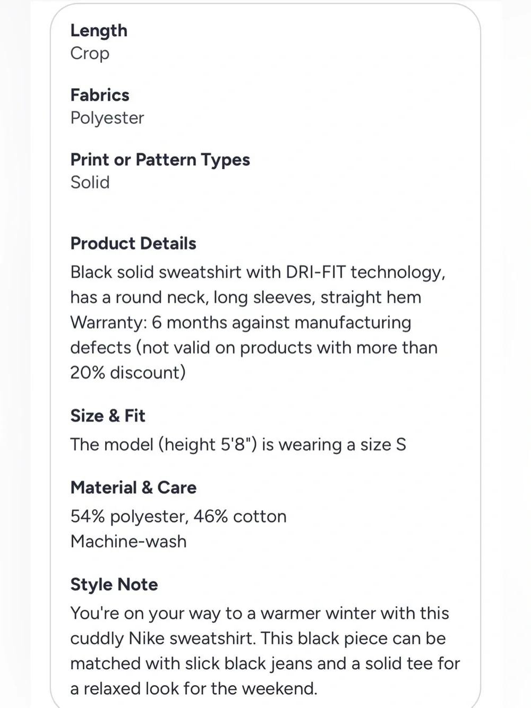This screenshot has height=708, width=531.
Task: Click the Length heading
Action: 99,31
